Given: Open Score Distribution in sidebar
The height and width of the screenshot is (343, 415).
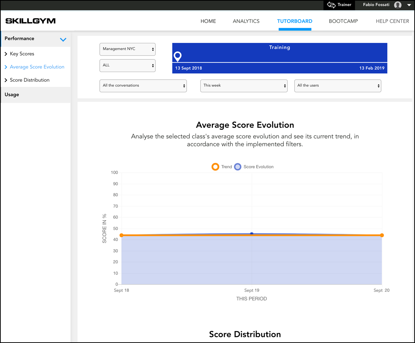Looking at the screenshot, I should pos(30,80).
